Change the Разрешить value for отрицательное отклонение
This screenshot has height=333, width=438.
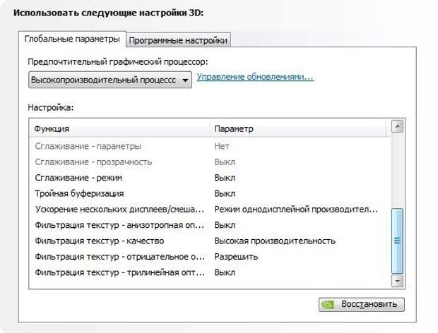236,257
